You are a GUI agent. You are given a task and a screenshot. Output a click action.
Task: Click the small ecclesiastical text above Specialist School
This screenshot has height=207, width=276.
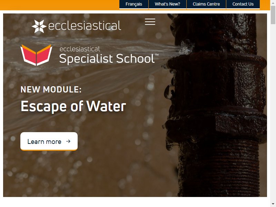point(80,49)
